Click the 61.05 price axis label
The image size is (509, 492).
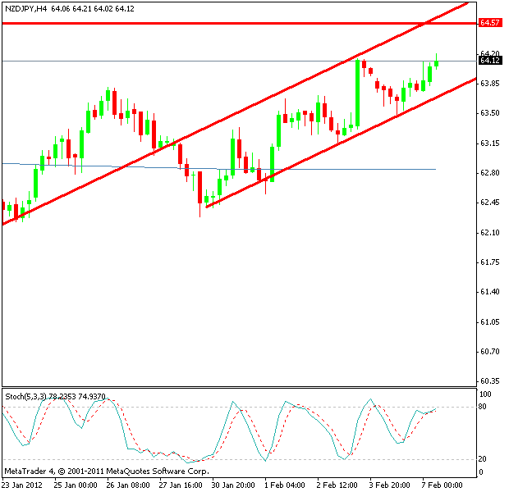(490, 321)
